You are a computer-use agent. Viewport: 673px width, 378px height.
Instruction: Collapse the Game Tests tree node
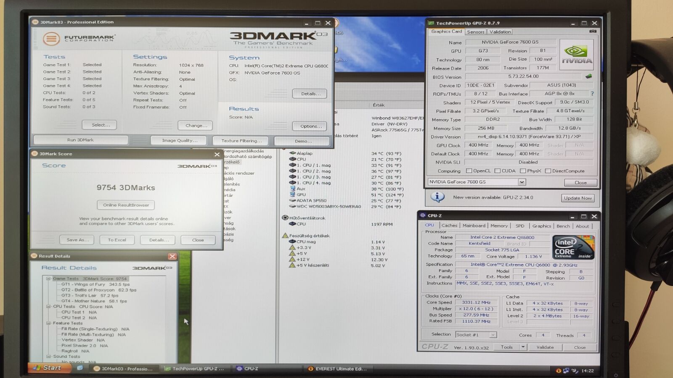[x=48, y=278]
